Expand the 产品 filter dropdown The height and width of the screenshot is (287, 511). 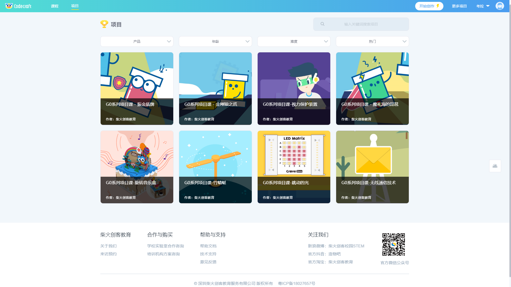(x=137, y=41)
